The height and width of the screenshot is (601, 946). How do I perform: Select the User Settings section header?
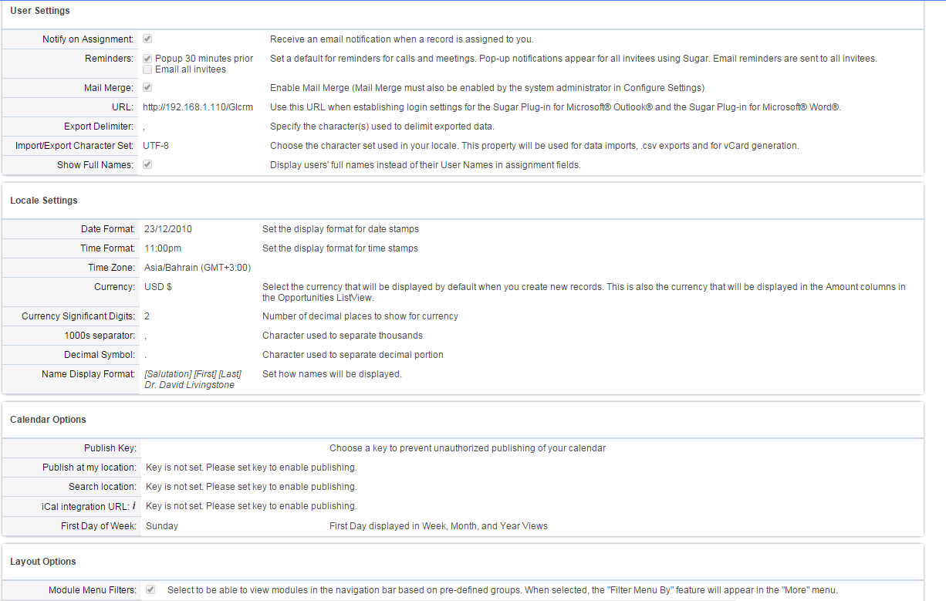coord(40,11)
